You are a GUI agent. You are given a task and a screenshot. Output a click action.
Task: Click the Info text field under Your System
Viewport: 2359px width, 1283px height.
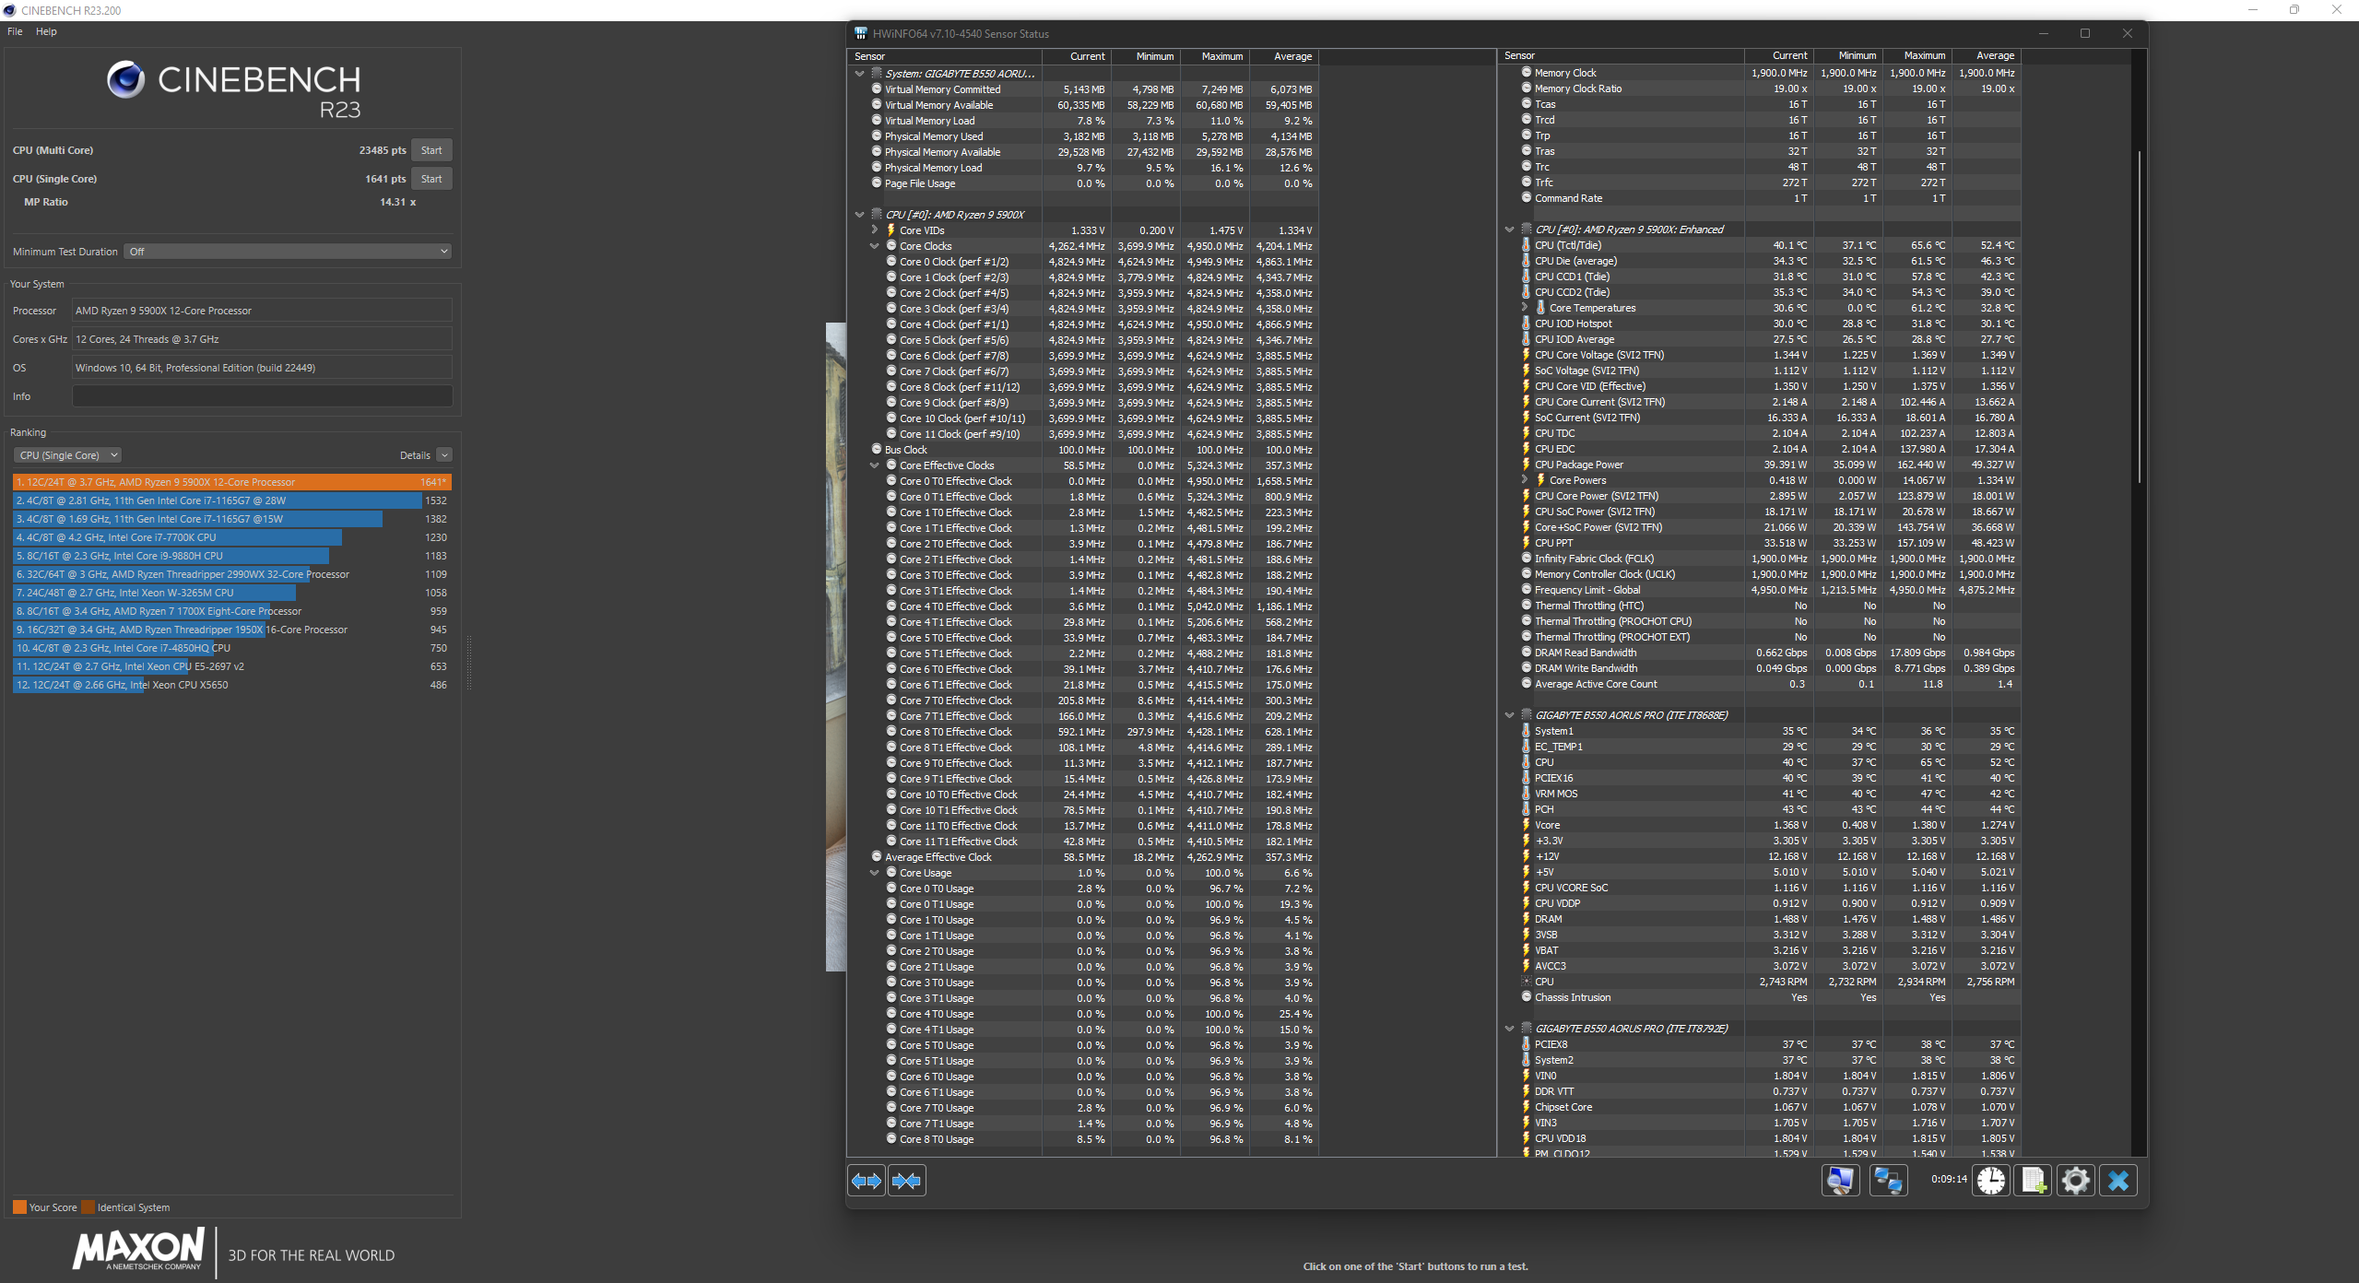pos(262,396)
